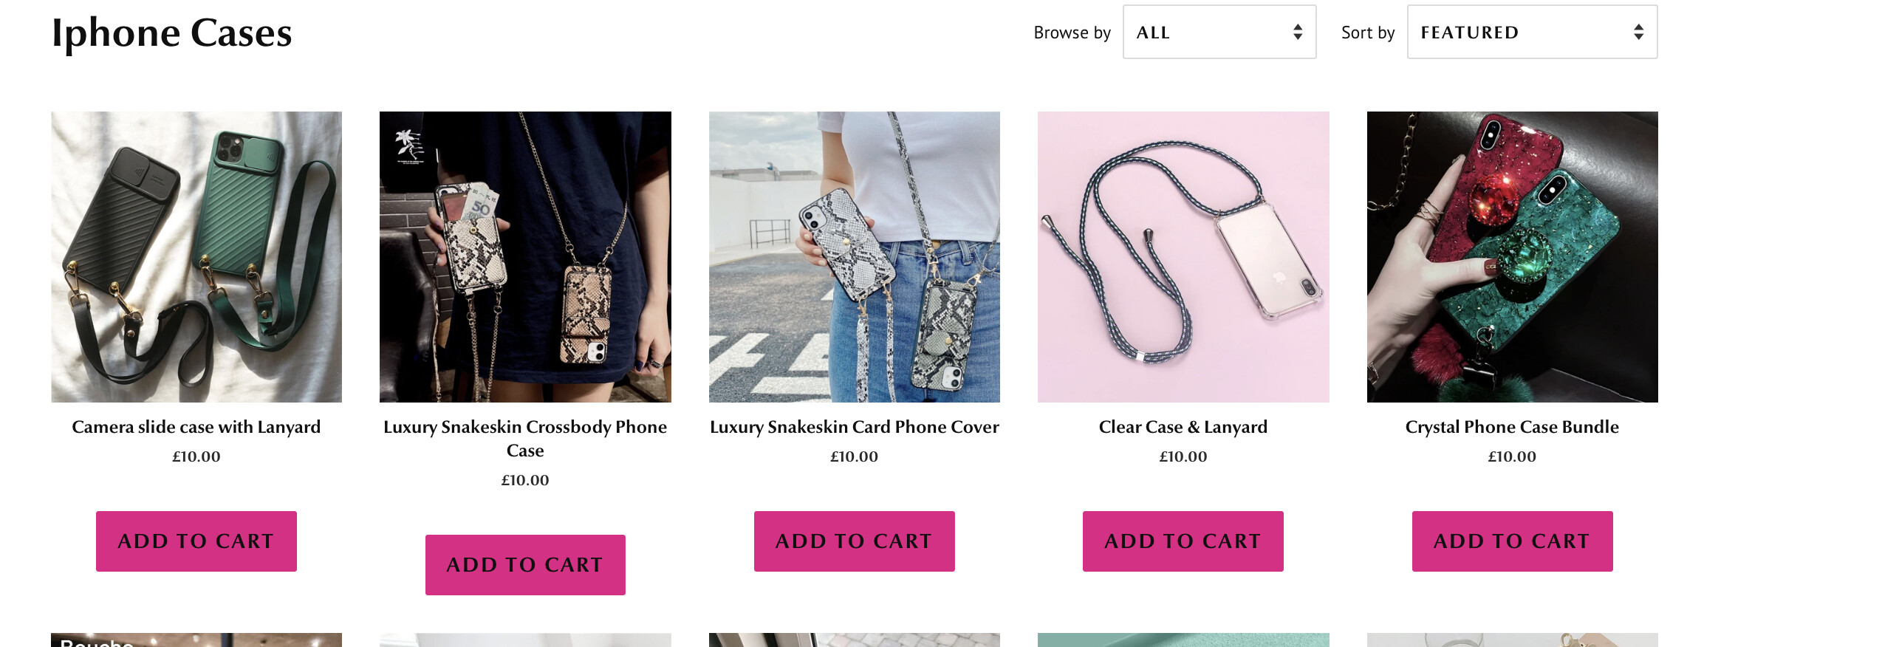Click the Sort by dropdown arrows icon

[x=1638, y=32]
